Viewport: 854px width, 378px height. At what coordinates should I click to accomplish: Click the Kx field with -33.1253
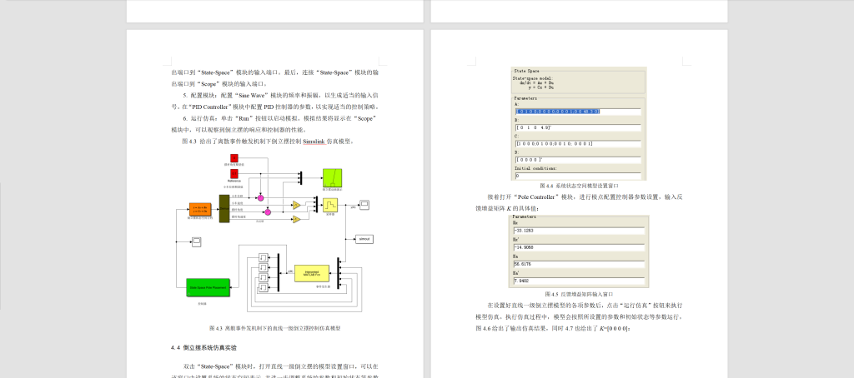click(579, 231)
